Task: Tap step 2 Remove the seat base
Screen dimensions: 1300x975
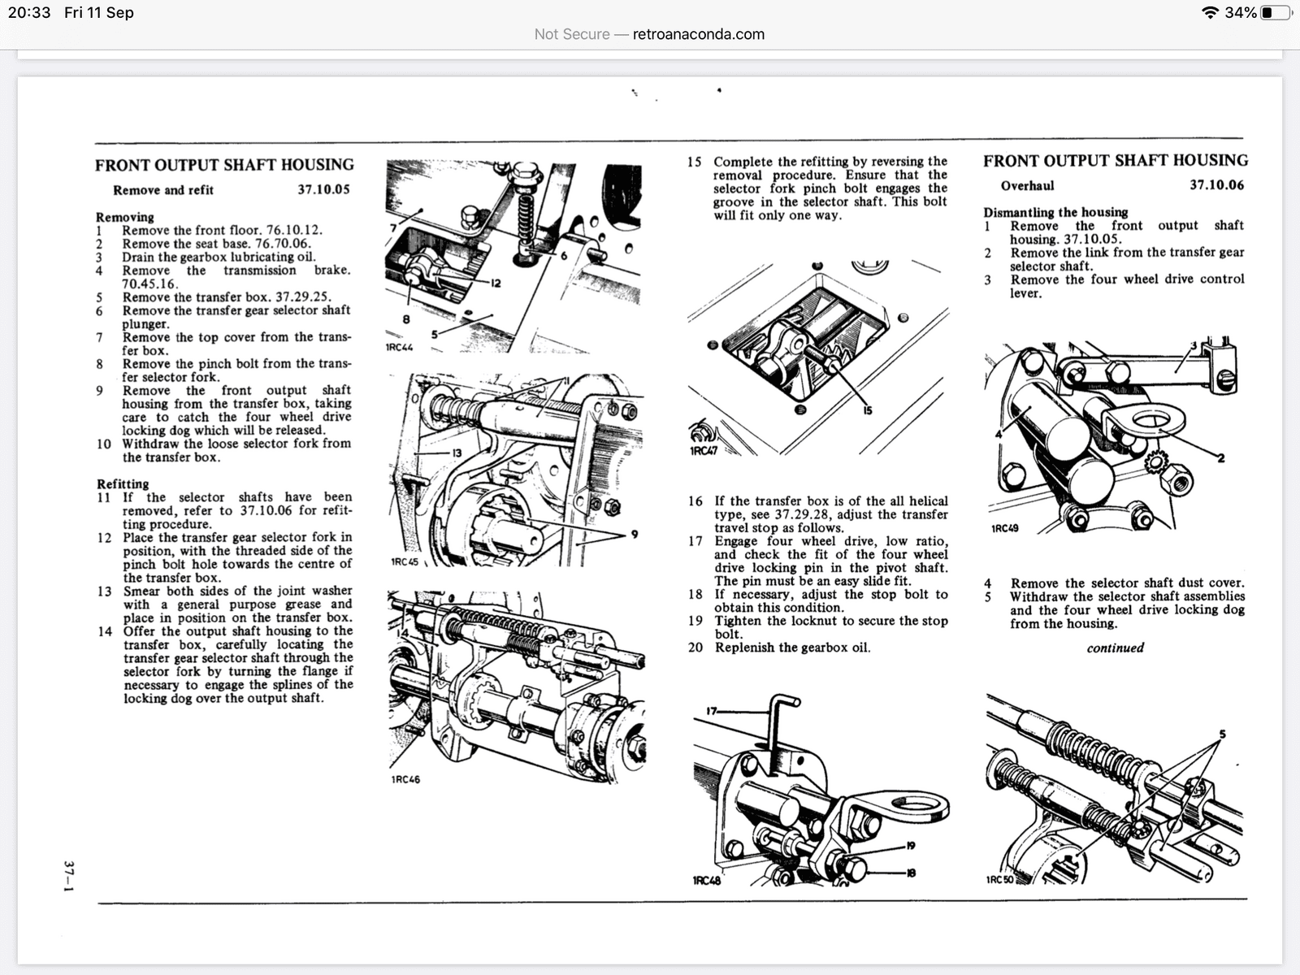Action: 203,243
